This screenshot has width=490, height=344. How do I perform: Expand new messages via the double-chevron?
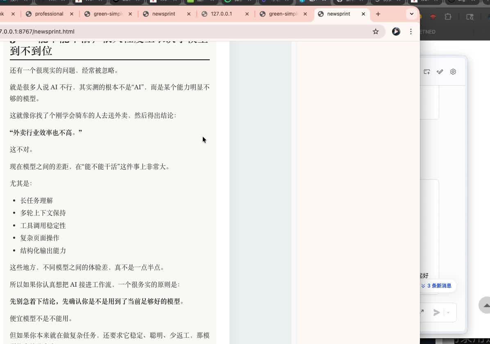[x=423, y=286]
